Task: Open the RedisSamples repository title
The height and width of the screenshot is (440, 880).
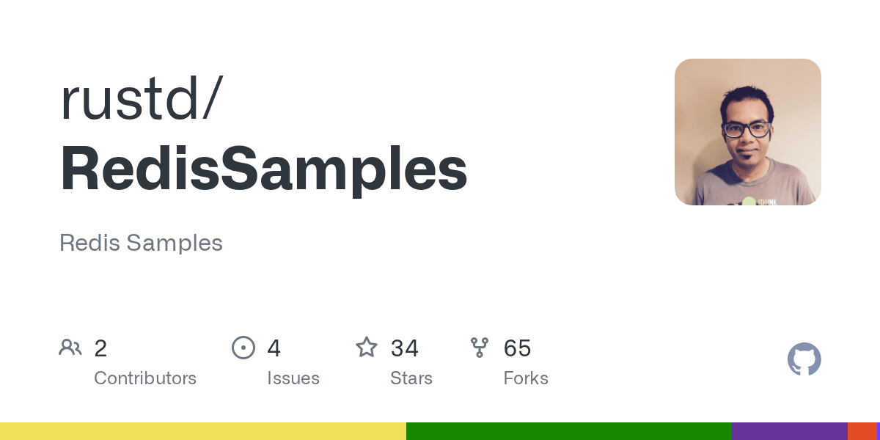Action: [264, 169]
